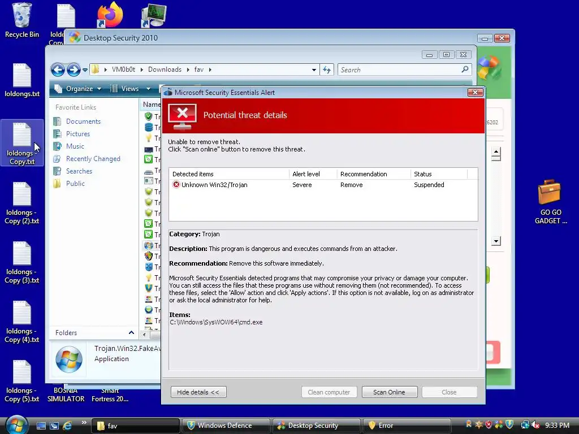Click Status column header
Image resolution: width=579 pixels, height=434 pixels.
(x=439, y=174)
